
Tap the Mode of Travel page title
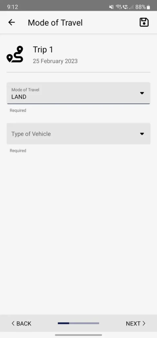[55, 23]
